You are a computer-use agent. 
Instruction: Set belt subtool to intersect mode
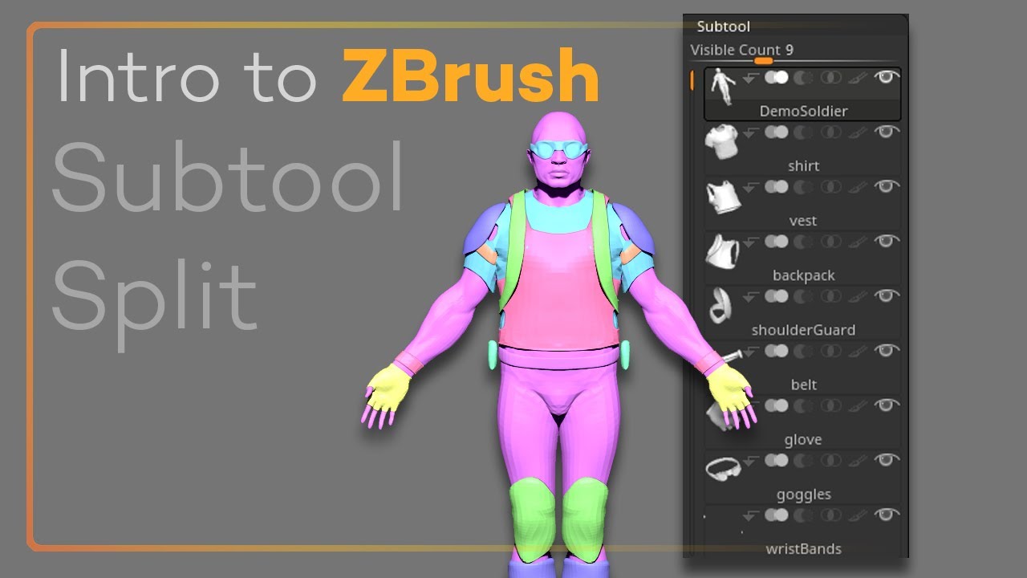(x=831, y=351)
